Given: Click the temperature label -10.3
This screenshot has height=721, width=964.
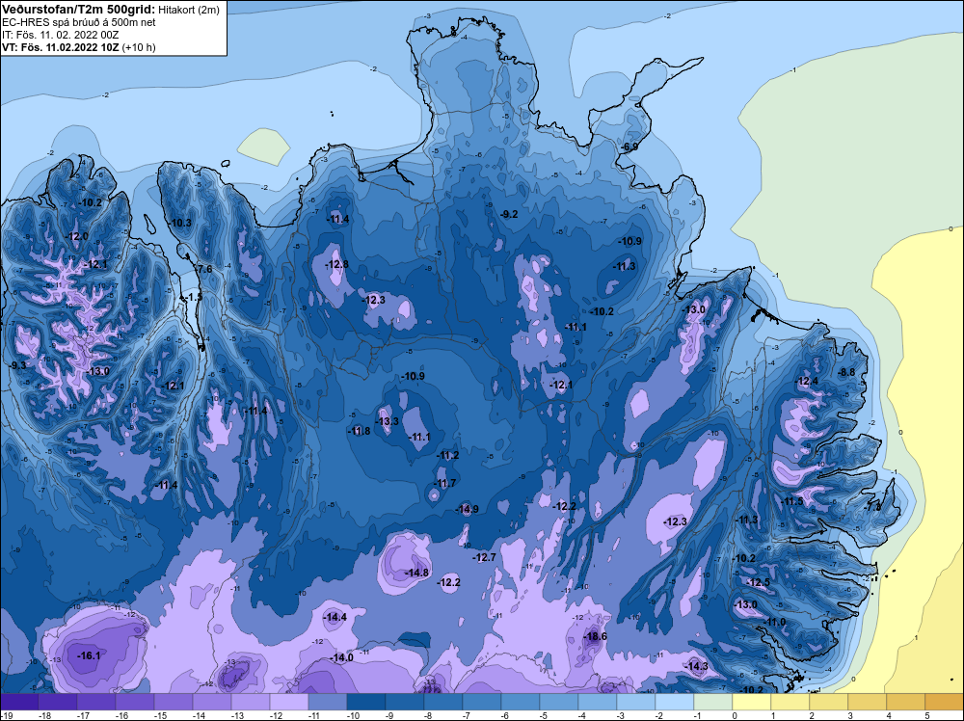Looking at the screenshot, I should [180, 223].
